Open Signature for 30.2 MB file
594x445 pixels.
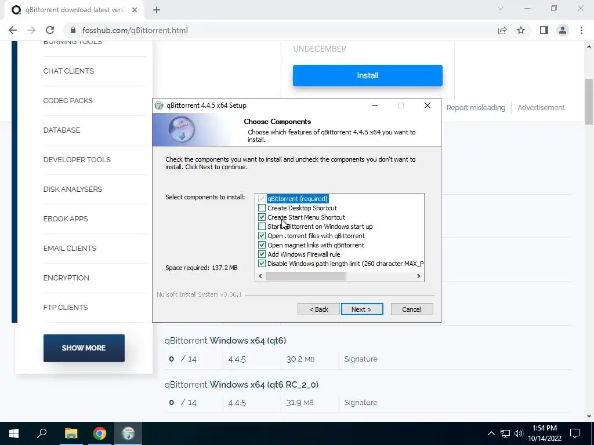pyautogui.click(x=361, y=359)
